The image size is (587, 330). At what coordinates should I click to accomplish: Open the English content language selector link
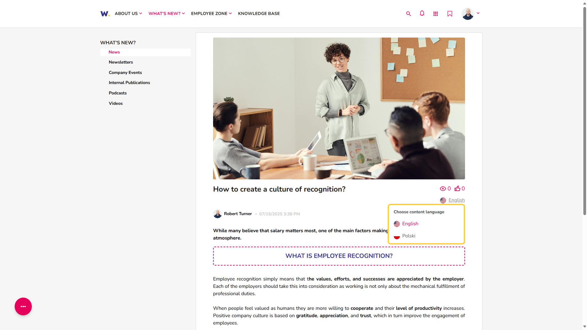456,200
